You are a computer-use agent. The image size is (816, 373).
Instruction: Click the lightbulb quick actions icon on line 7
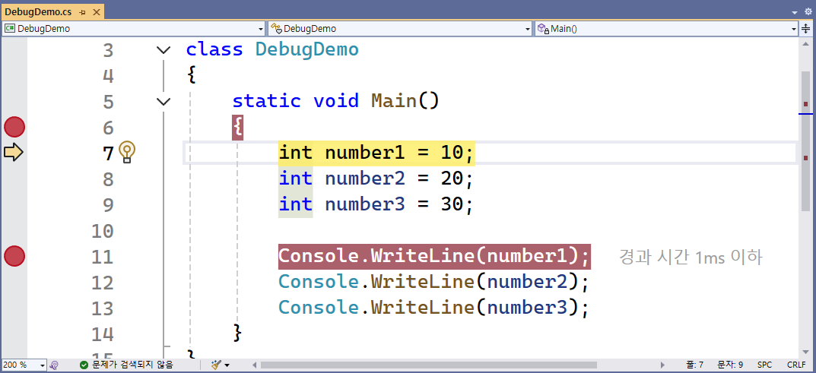click(127, 153)
